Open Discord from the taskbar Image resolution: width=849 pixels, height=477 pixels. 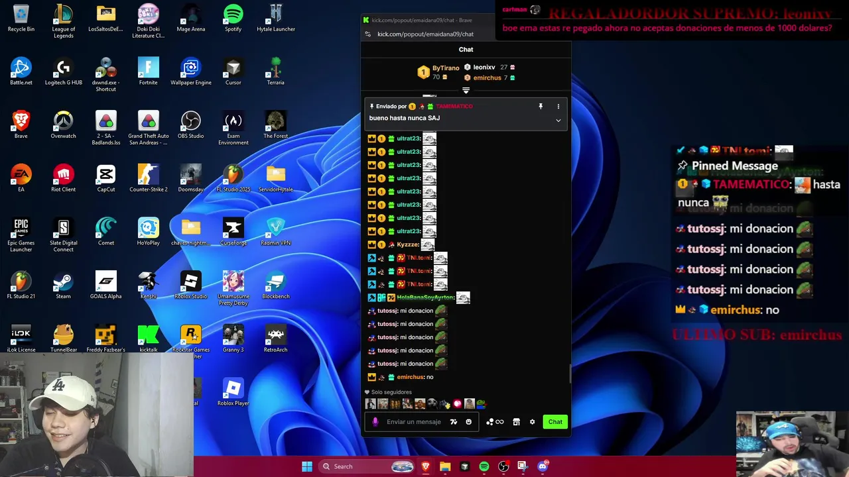point(543,466)
